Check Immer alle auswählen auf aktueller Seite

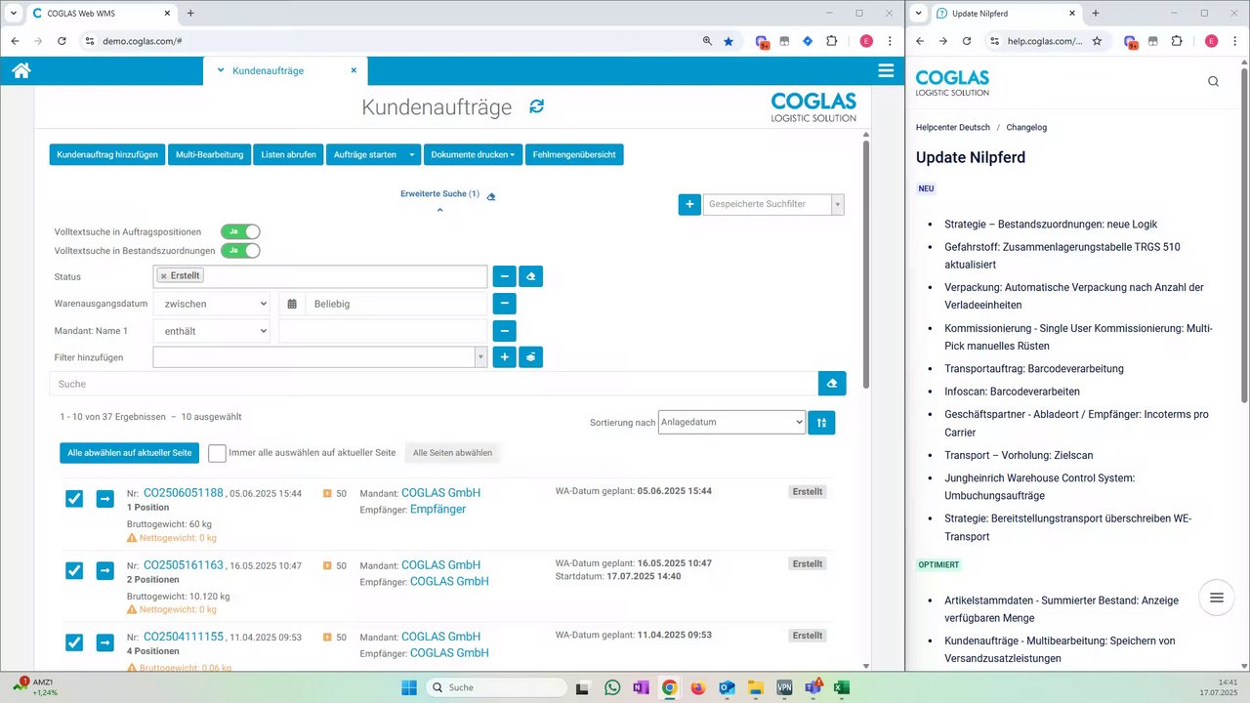coord(217,453)
